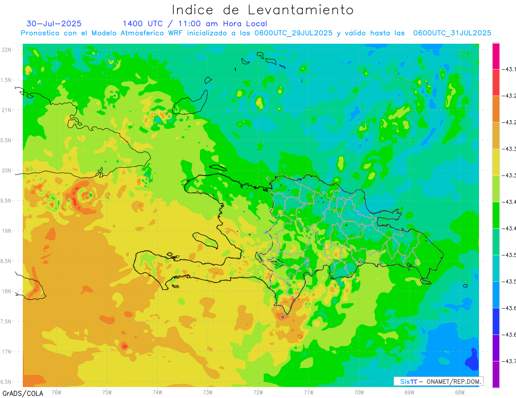516x398 pixels.
Task: Click the '68W' longitude label
Action: point(460,392)
